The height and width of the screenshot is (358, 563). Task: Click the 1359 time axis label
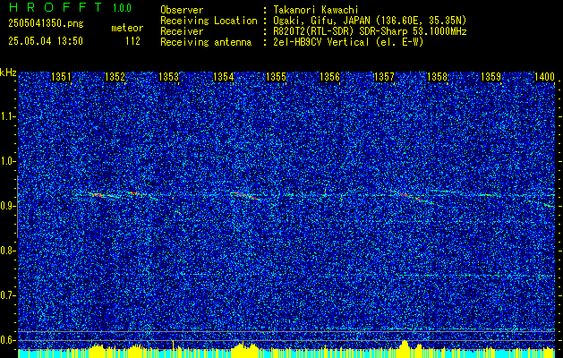pyautogui.click(x=490, y=77)
